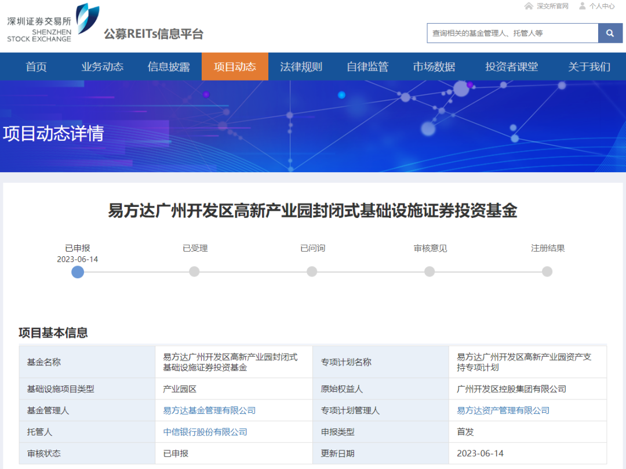The height and width of the screenshot is (469, 626).
Task: Select the 项目动态 menu tab
Action: click(x=235, y=67)
